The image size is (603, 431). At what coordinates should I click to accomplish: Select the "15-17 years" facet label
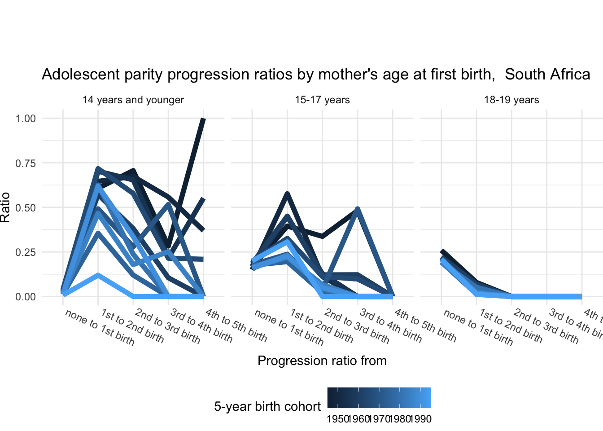tap(322, 100)
